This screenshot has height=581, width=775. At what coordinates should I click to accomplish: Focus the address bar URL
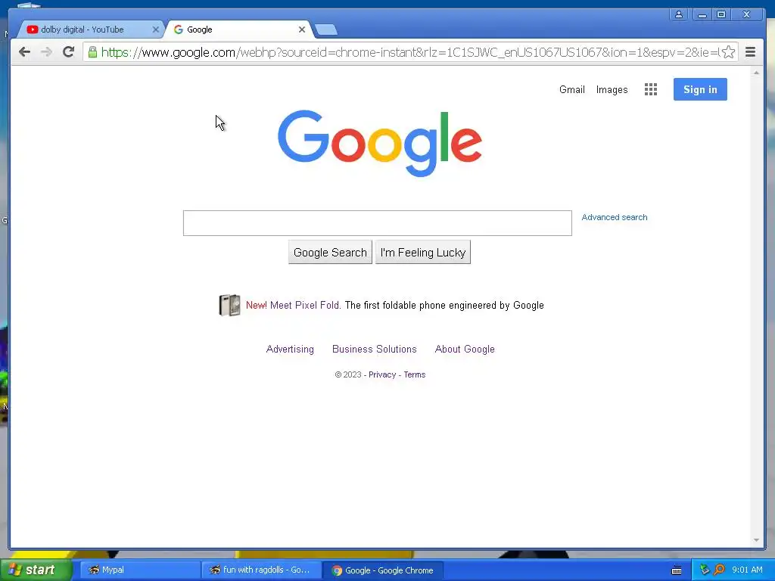point(409,52)
